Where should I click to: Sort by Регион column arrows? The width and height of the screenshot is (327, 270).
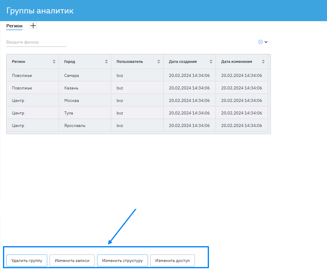coord(54,62)
